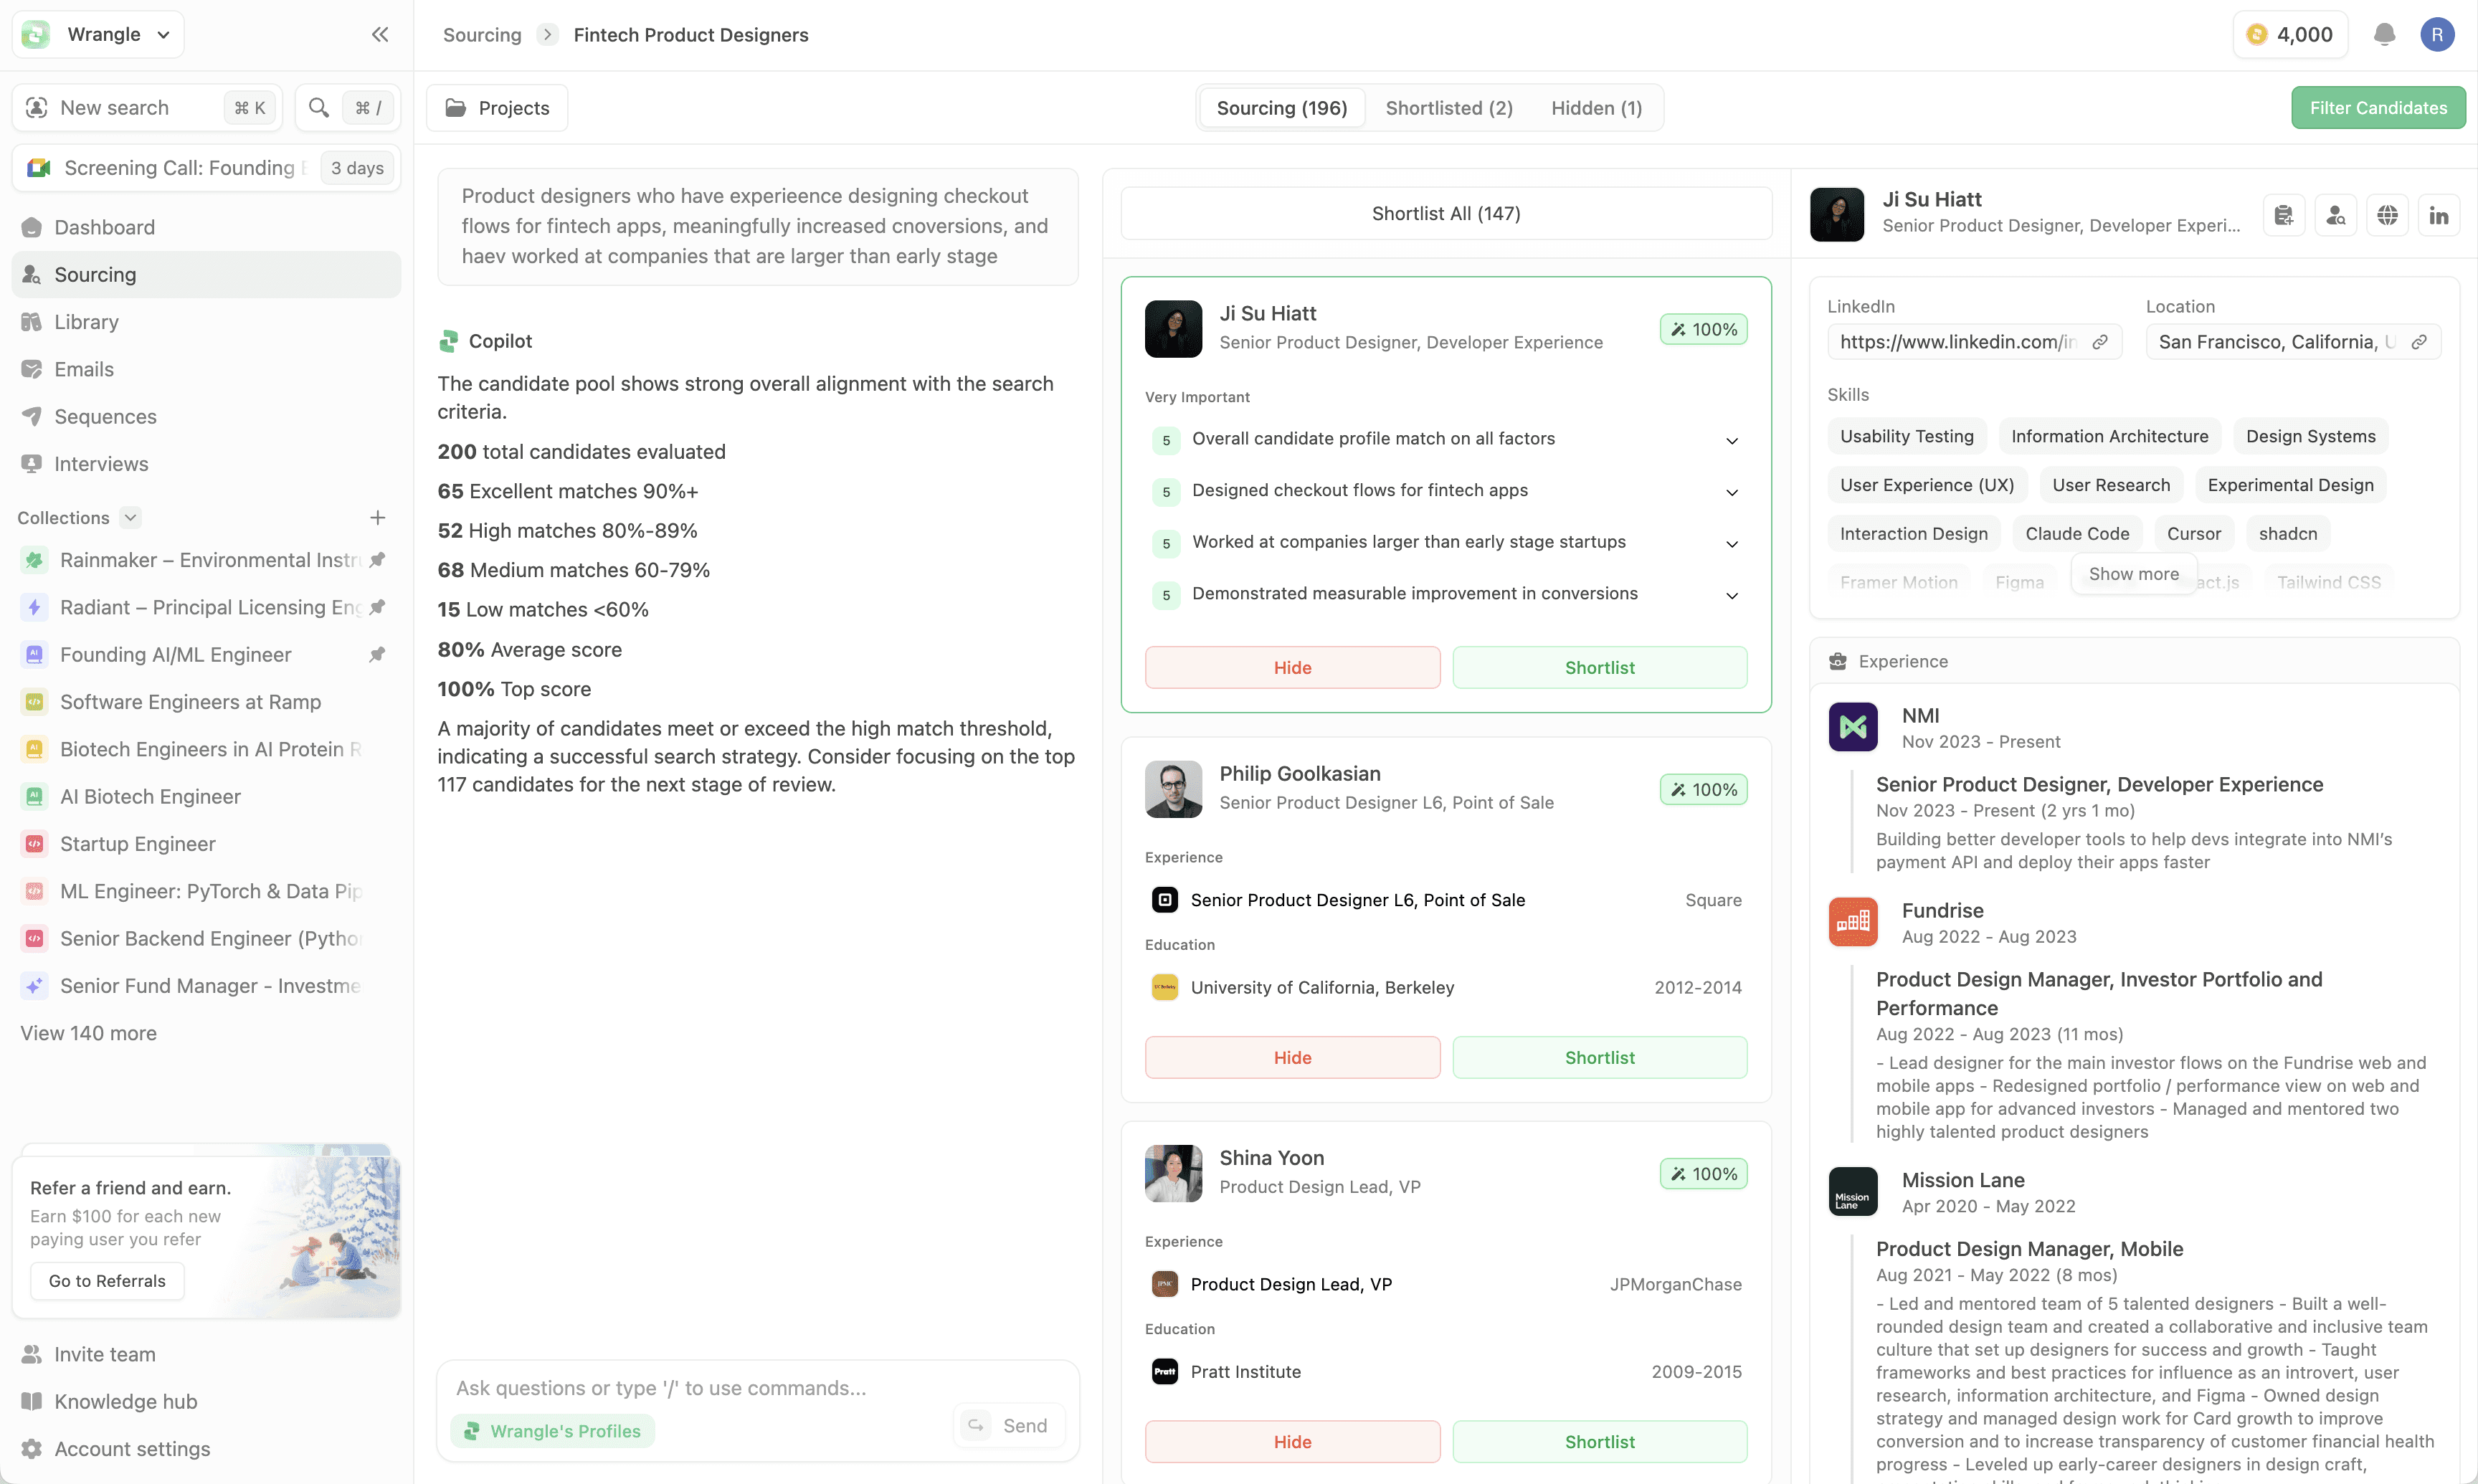Unpin the Radiant Principal Licensing collection
2478x1484 pixels.
377,607
